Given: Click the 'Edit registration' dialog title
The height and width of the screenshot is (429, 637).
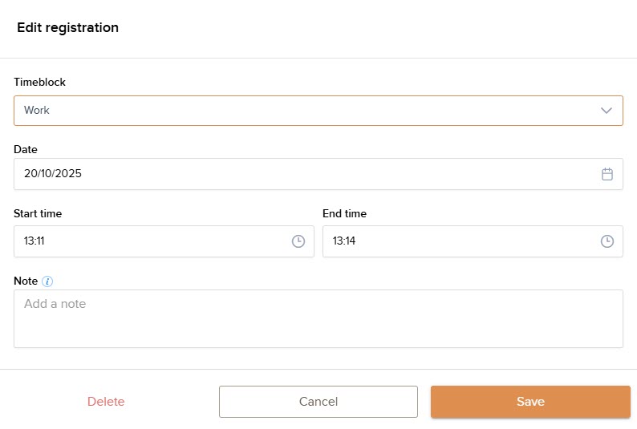Looking at the screenshot, I should coord(67,28).
